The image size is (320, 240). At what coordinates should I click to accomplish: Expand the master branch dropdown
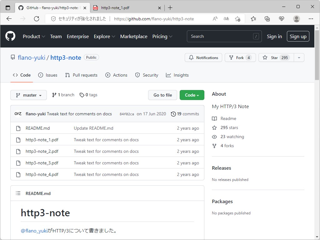coord(28,95)
